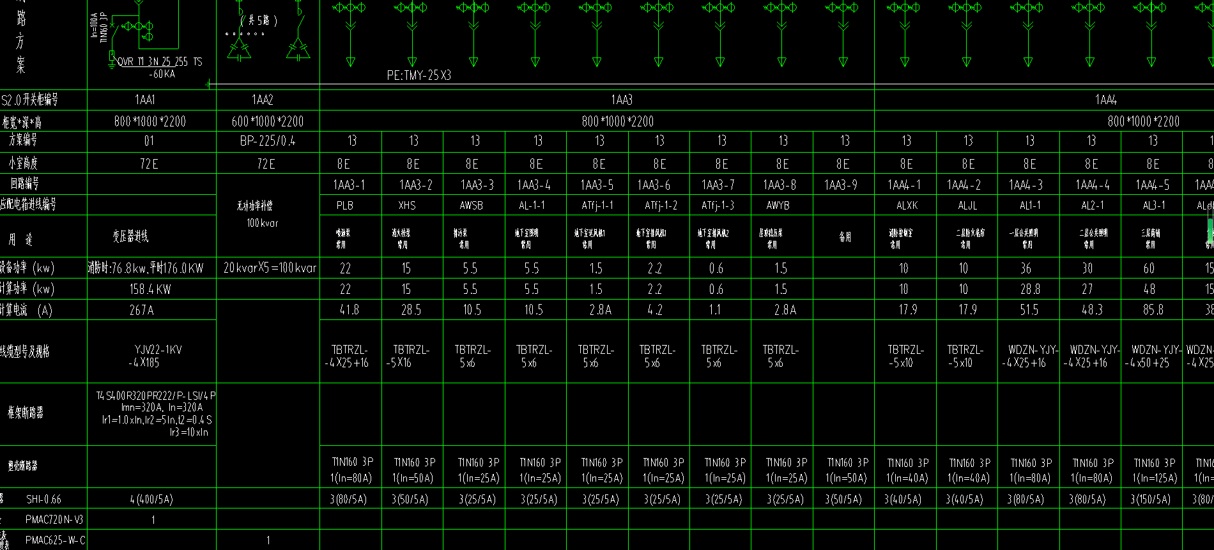Select the BP-225/0.4 scheme cell
This screenshot has height=550, width=1214.
click(x=268, y=141)
